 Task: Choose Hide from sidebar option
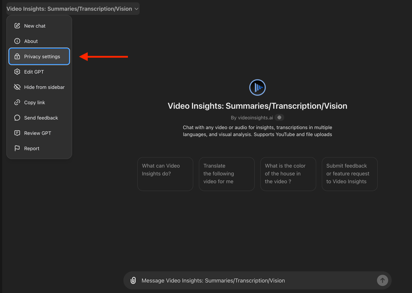[x=39, y=87]
